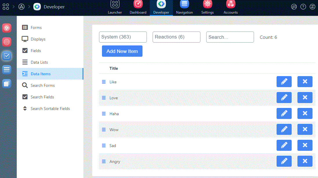Open the System (363) dropdown

[123, 37]
